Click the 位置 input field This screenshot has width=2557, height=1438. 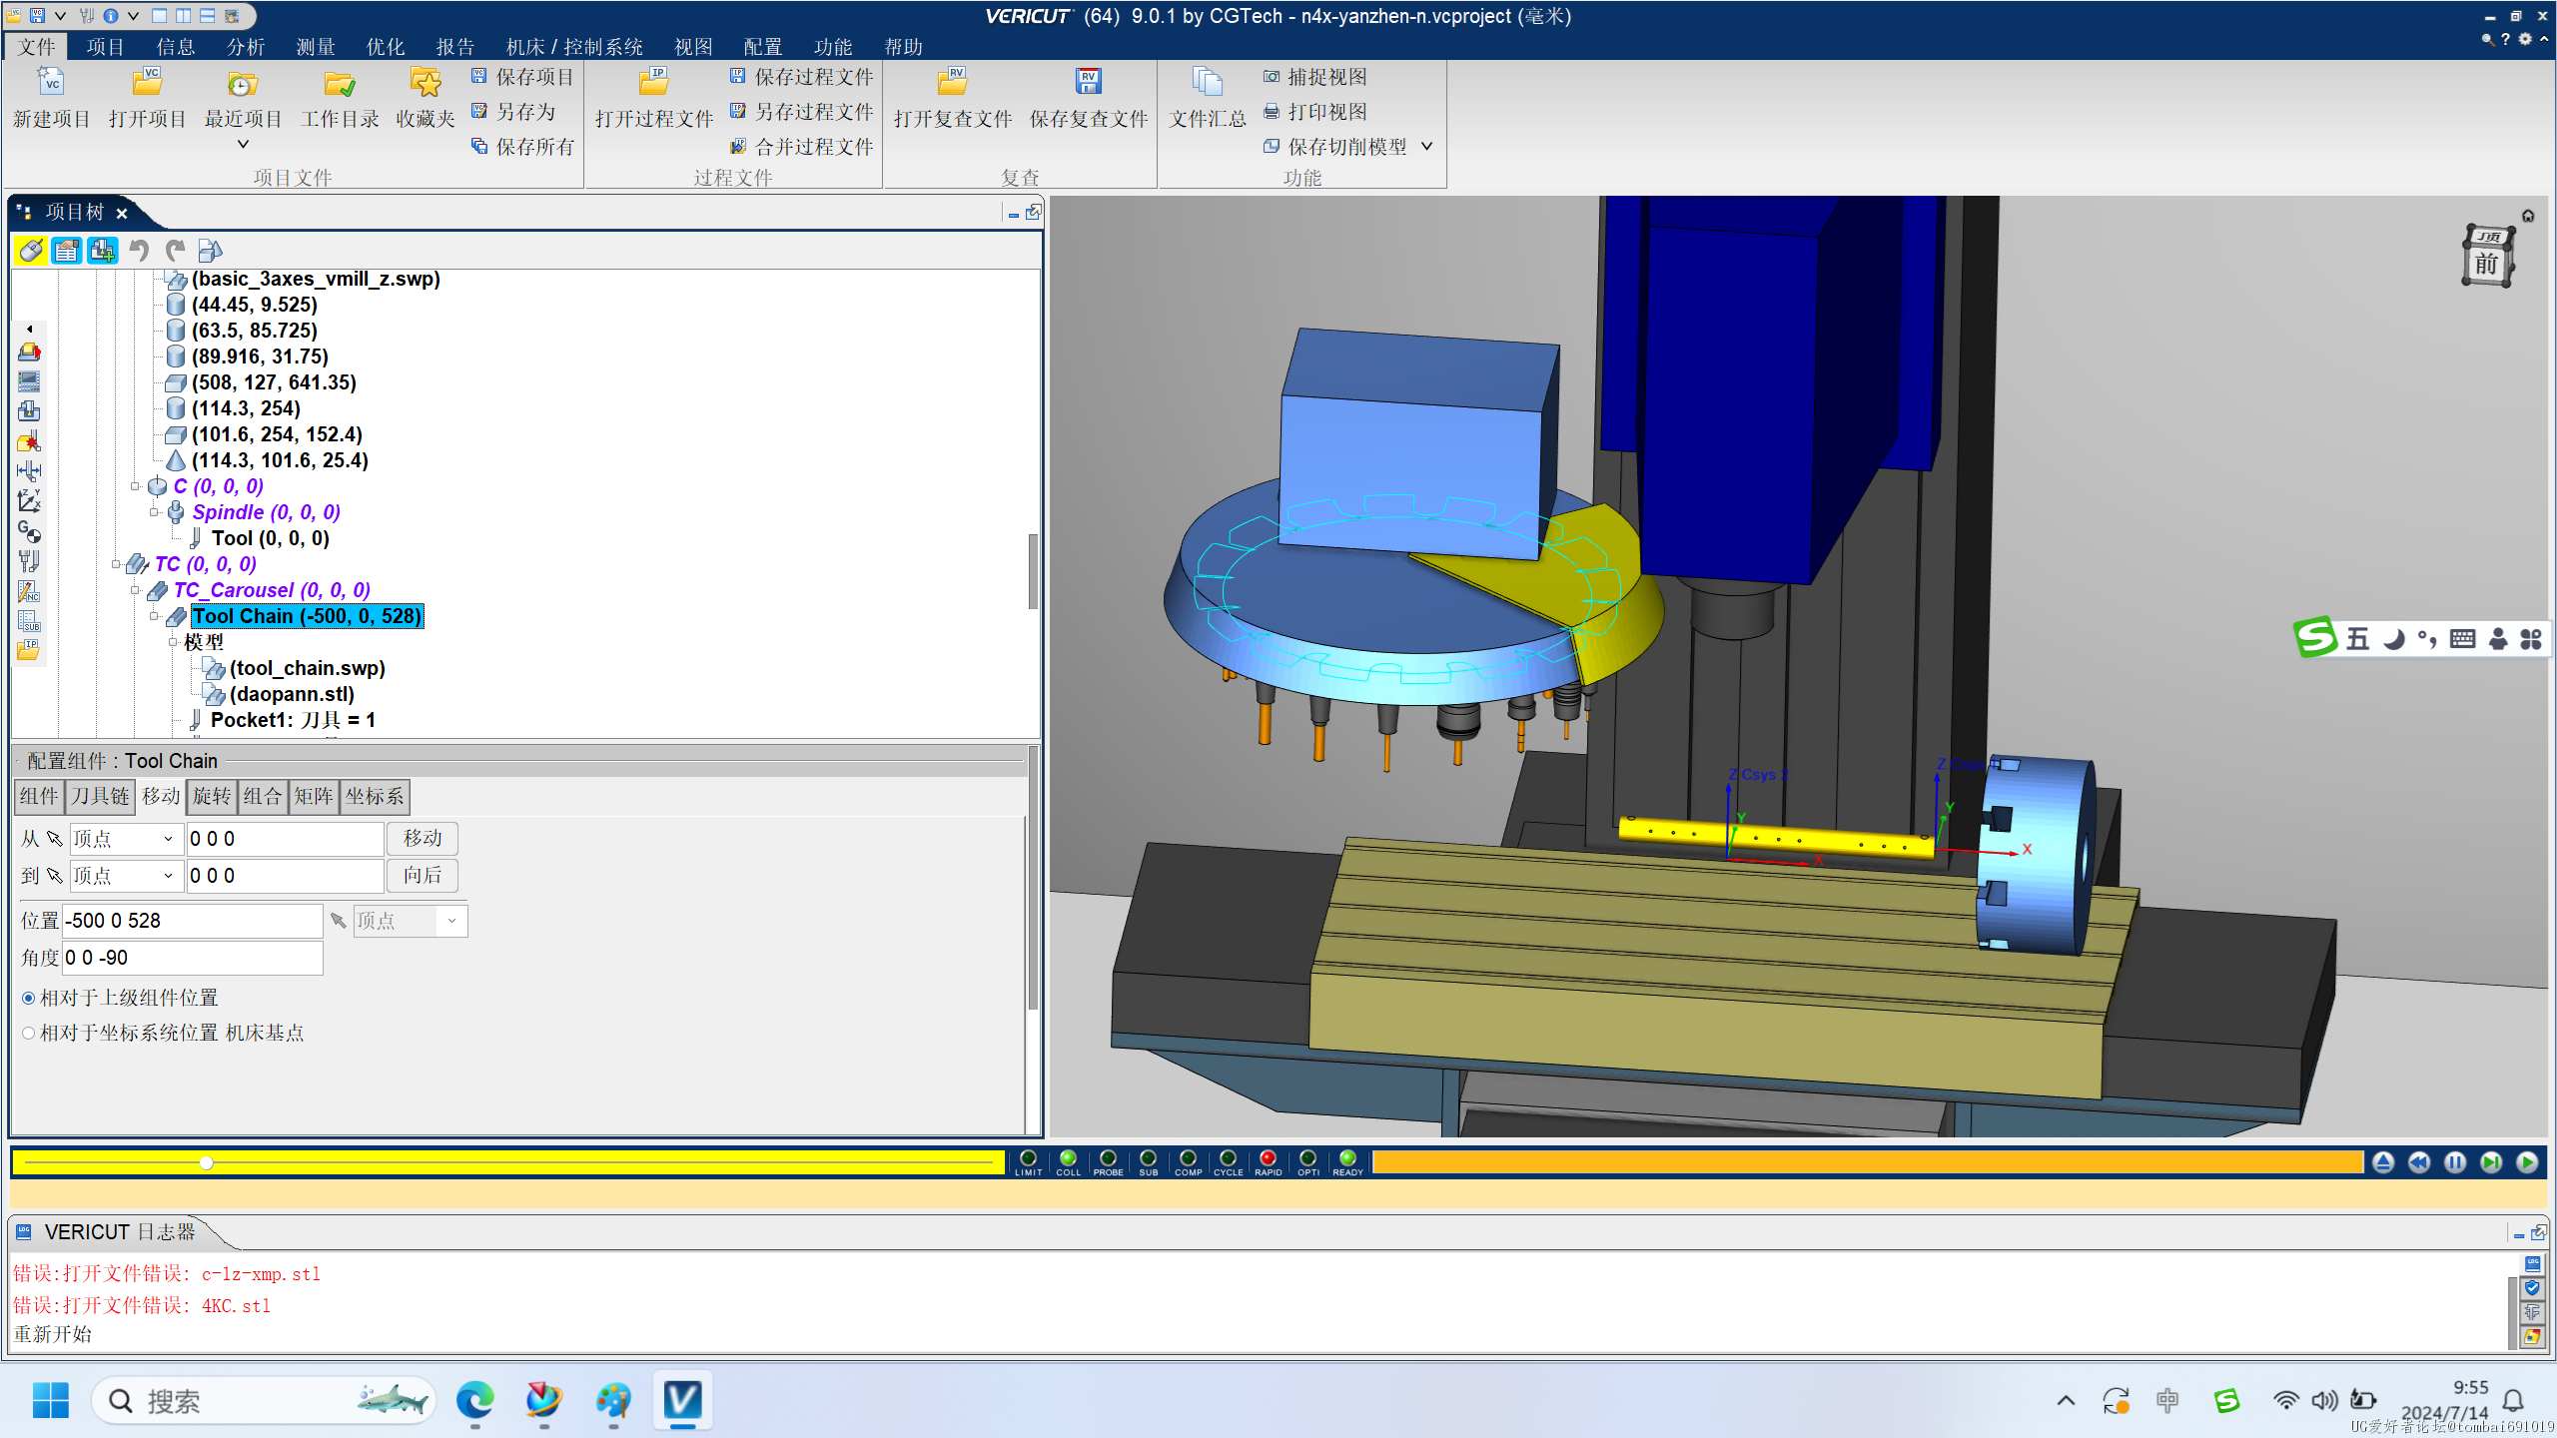[193, 921]
